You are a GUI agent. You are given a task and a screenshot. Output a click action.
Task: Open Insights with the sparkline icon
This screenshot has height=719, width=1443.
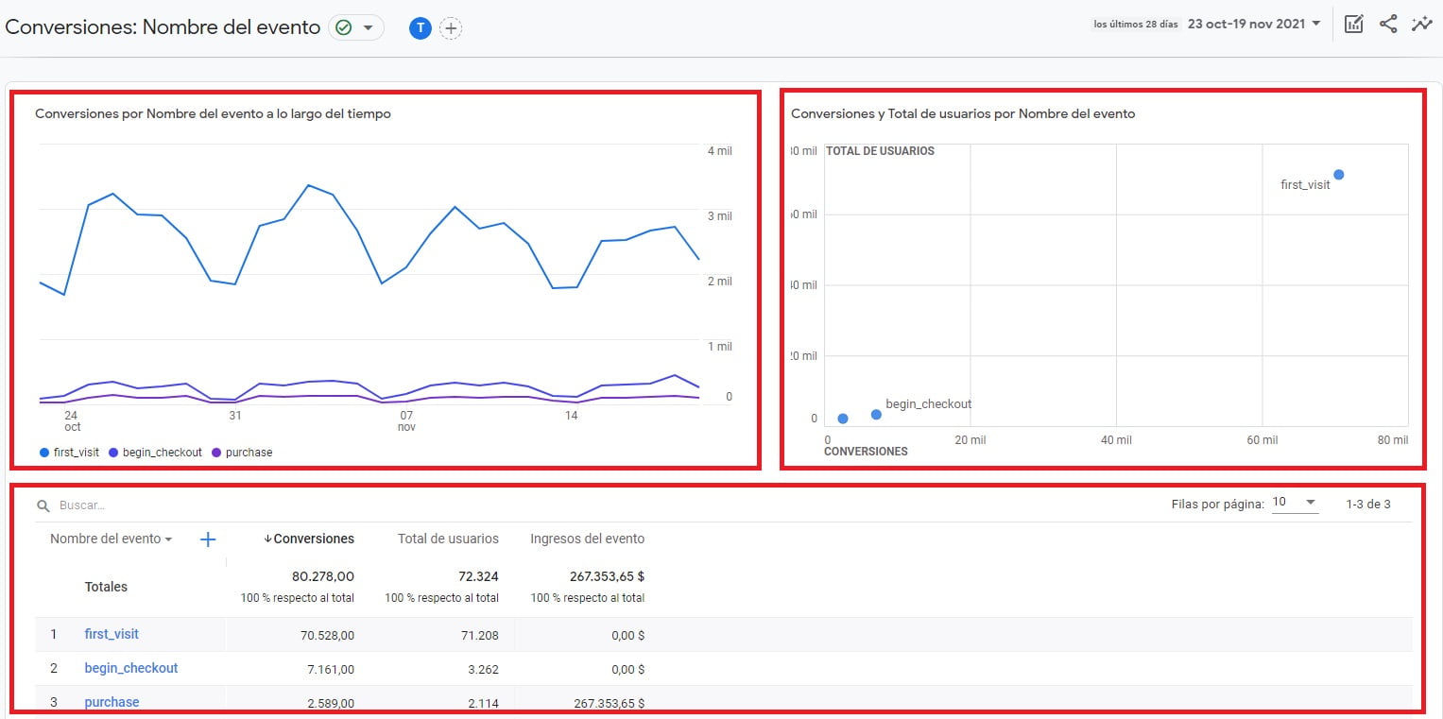(x=1422, y=24)
